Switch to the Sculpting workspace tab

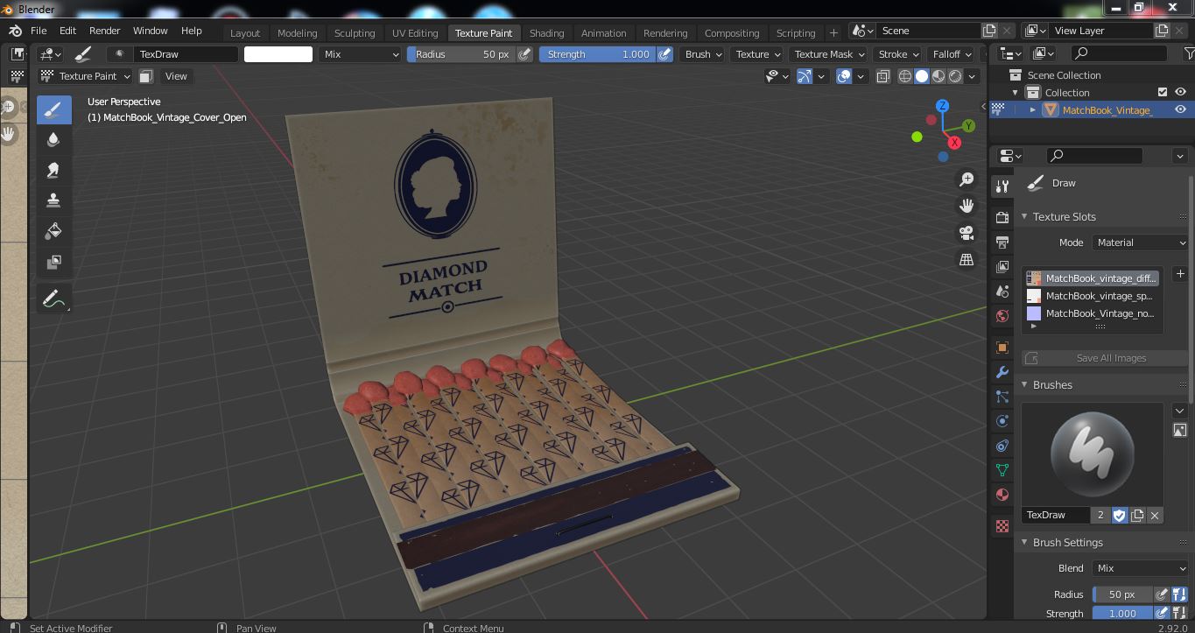(x=355, y=33)
